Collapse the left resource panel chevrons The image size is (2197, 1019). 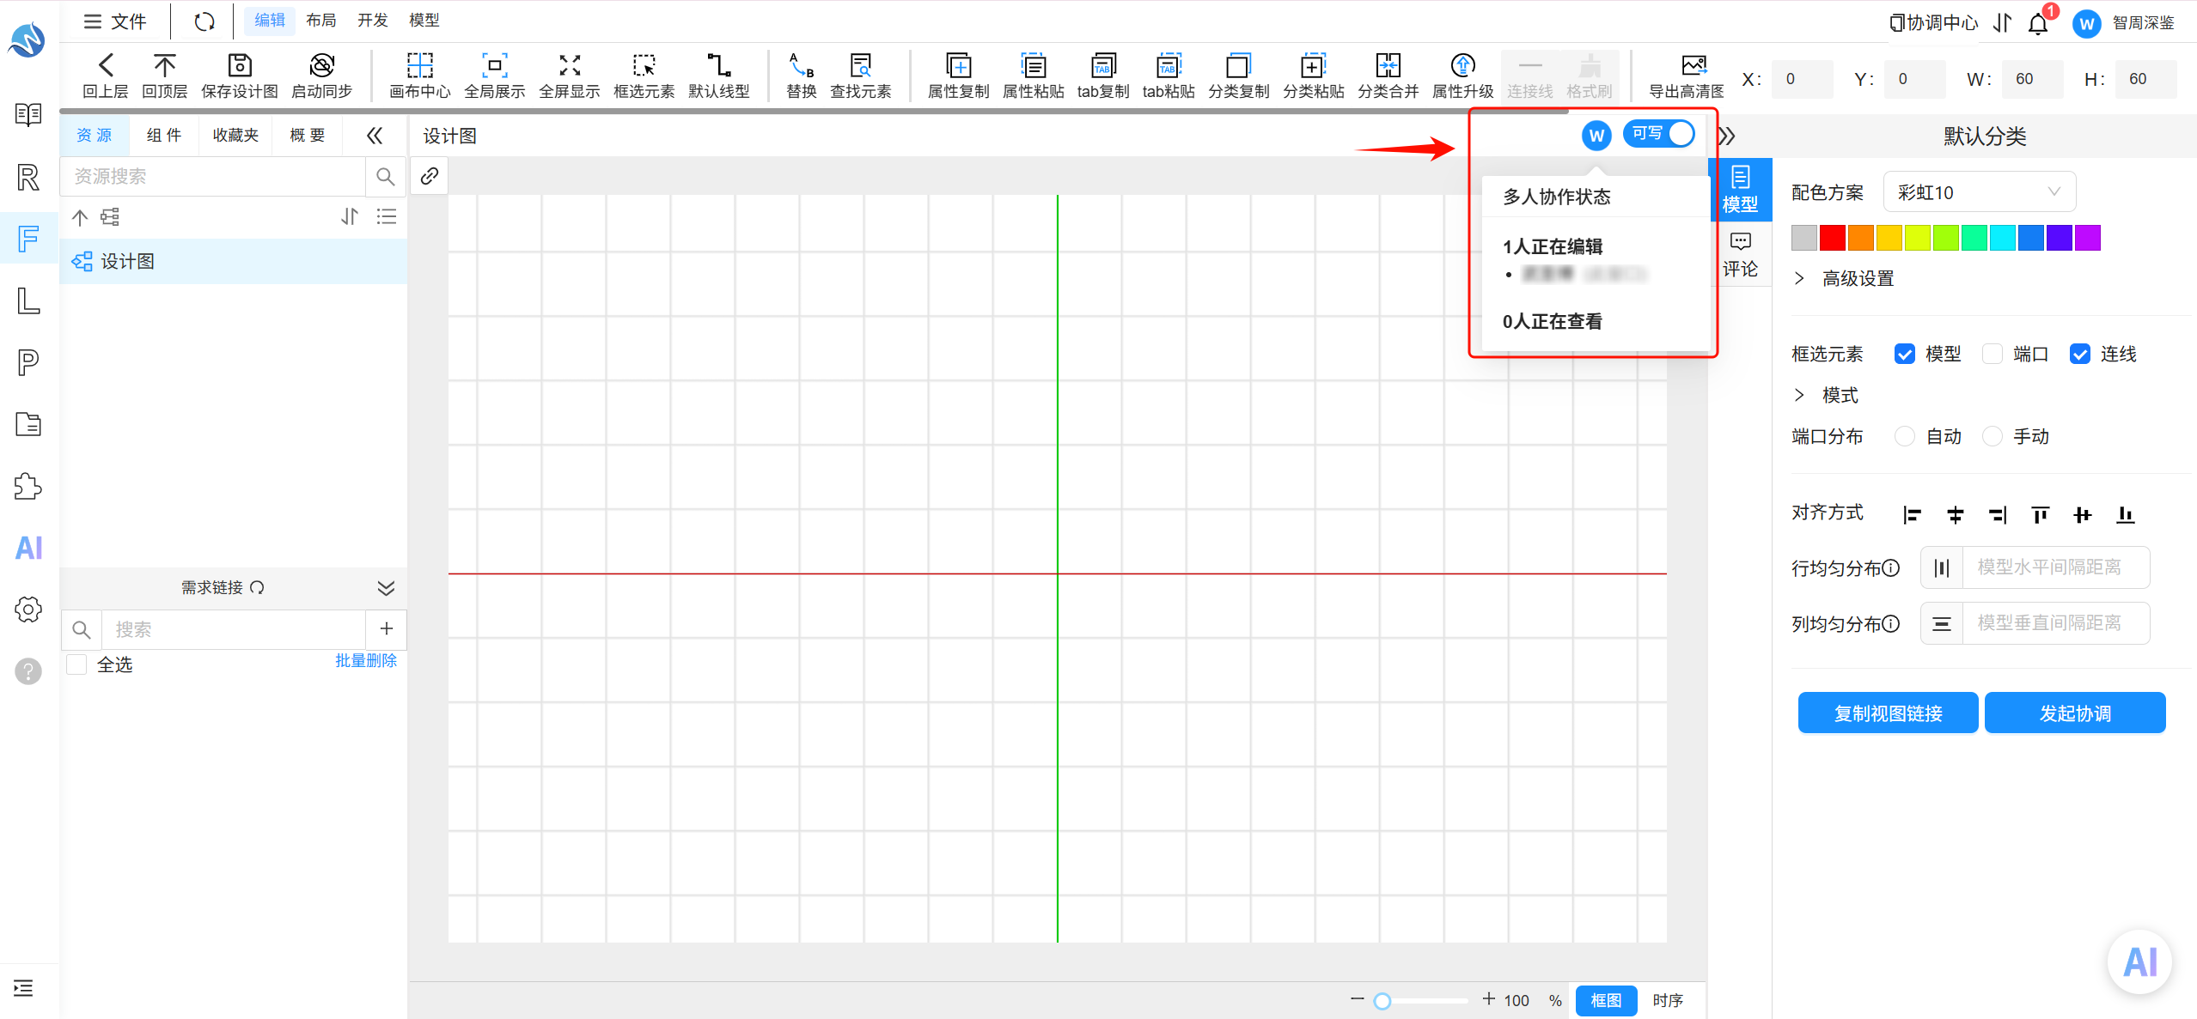click(374, 136)
